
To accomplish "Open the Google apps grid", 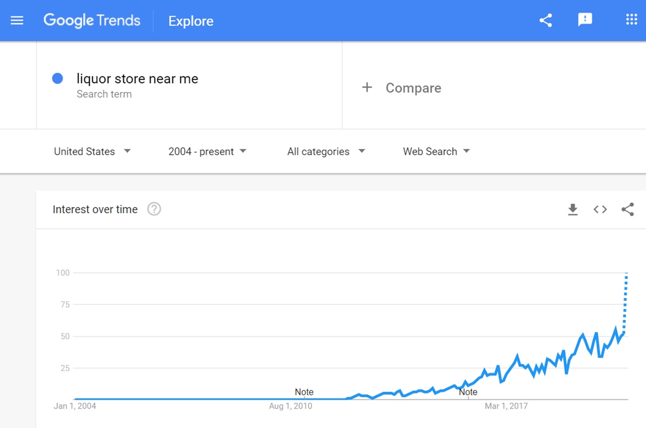I will 631,20.
